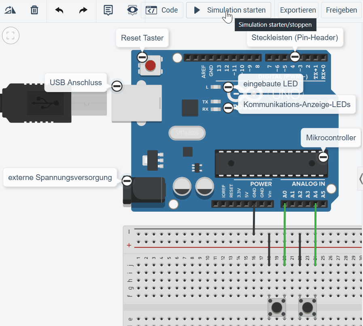Collapse the externe Spannungsversorgung annotation
The image size is (363, 326).
(x=127, y=181)
